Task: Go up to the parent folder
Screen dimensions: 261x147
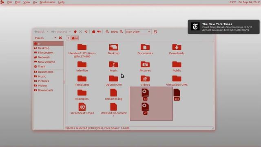Action: (75, 32)
